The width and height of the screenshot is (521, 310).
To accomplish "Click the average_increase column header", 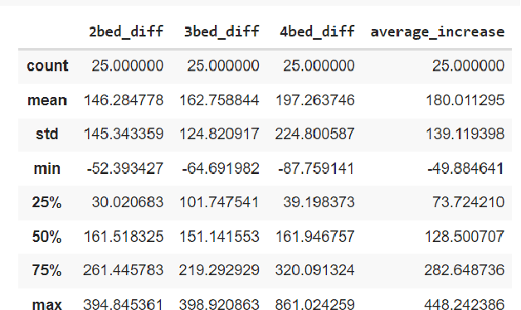I will pos(437,31).
